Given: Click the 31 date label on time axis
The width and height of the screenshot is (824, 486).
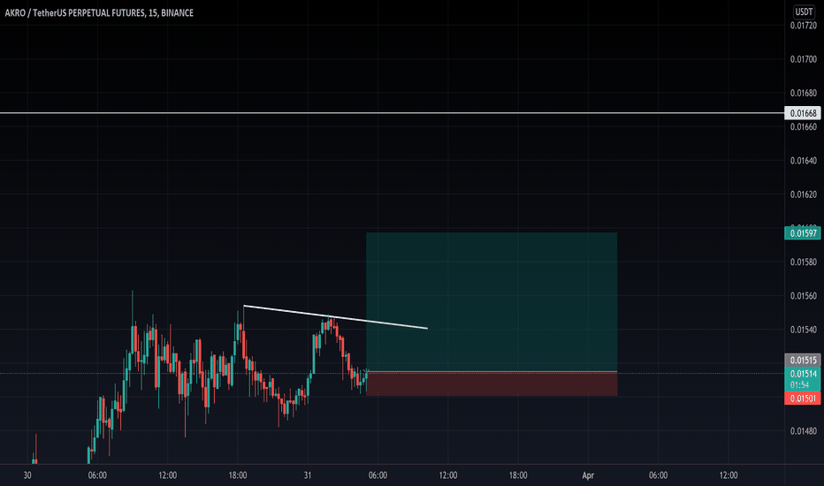Looking at the screenshot, I should pos(308,475).
